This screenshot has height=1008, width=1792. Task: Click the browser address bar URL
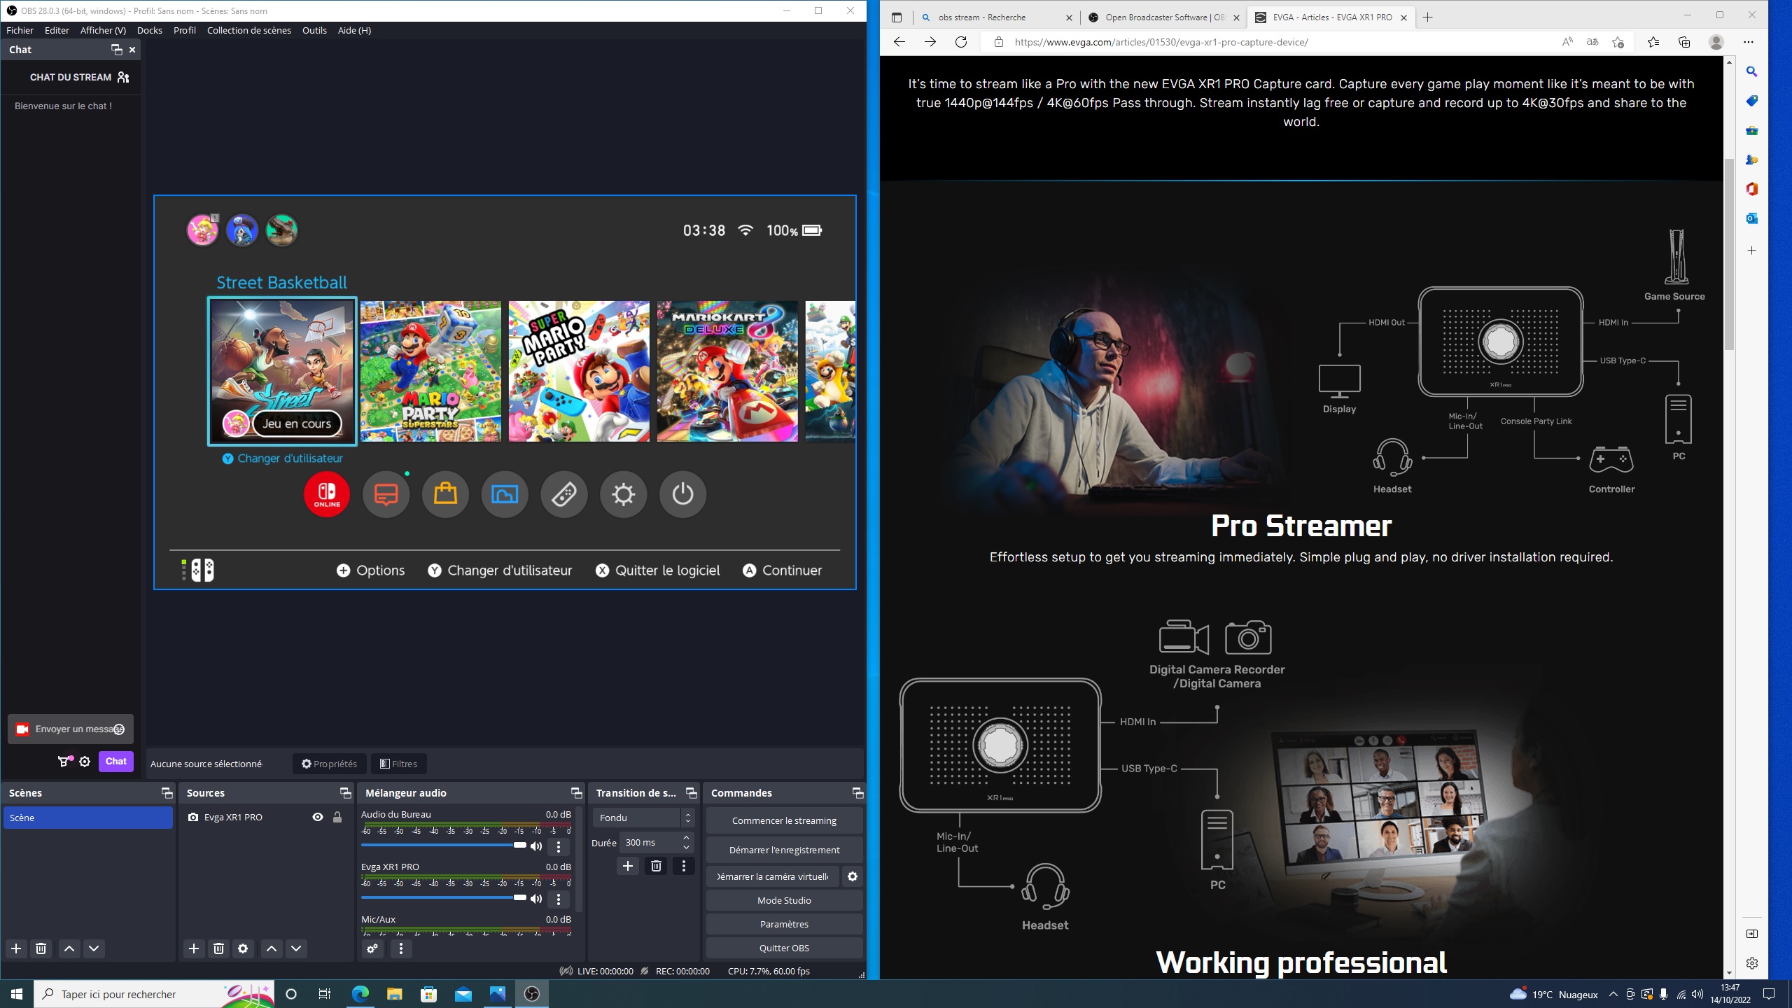(1161, 42)
